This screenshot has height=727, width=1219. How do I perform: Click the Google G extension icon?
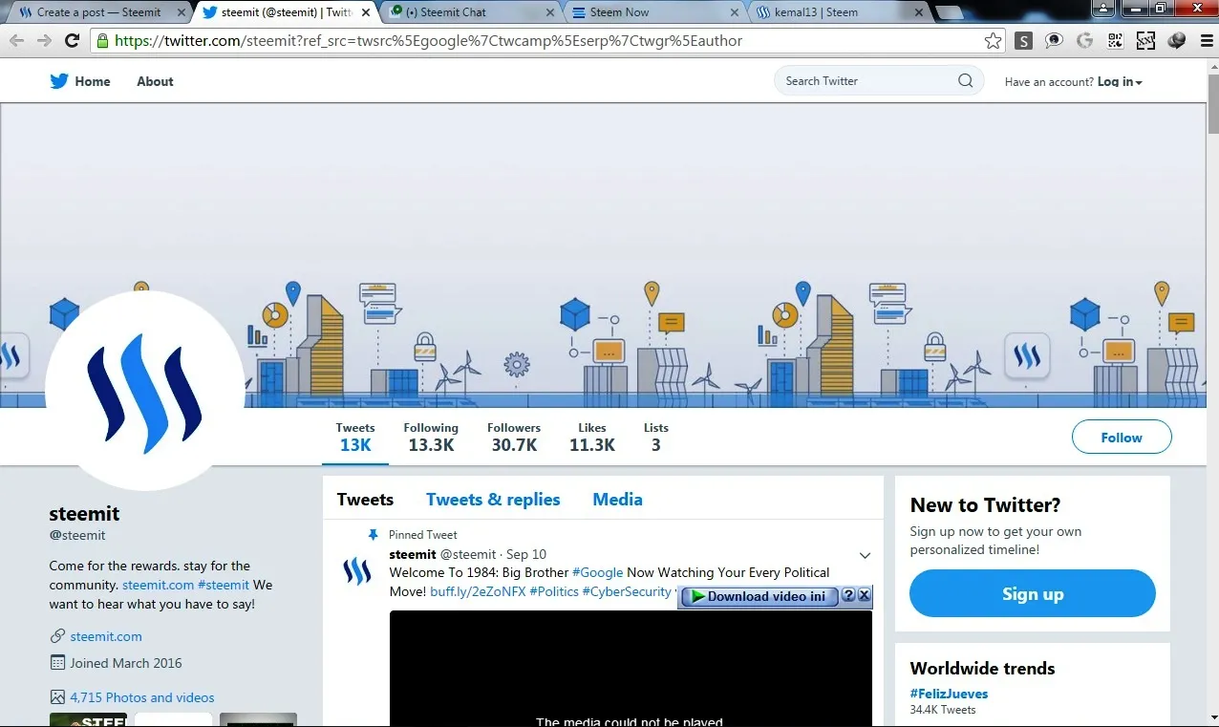(1084, 41)
